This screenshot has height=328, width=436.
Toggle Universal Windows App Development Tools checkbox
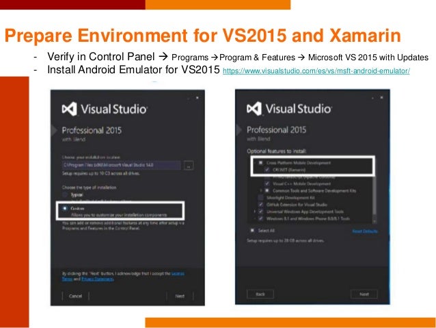click(260, 212)
